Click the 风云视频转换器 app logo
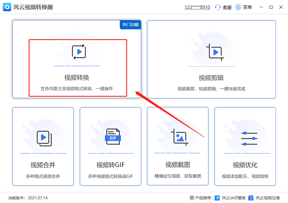The image size is (288, 203). [7, 7]
